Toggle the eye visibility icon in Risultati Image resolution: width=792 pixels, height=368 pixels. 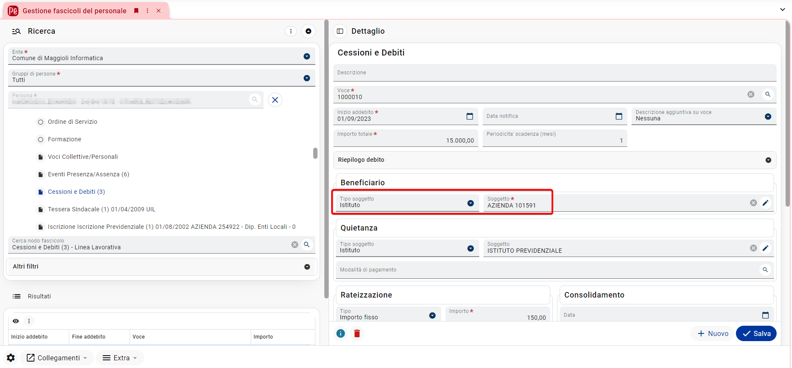[x=16, y=321]
